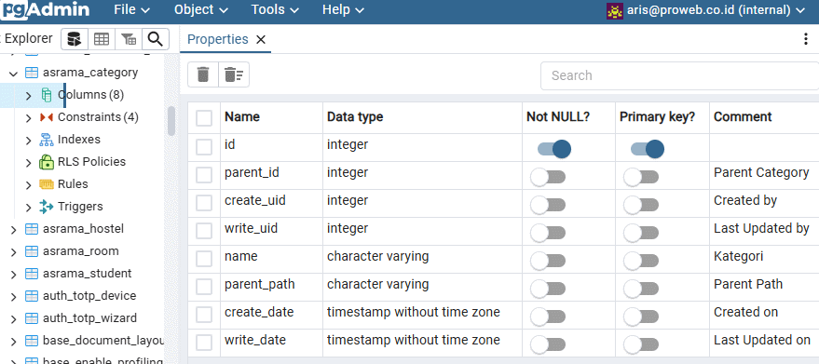Close the Properties tab
The height and width of the screenshot is (364, 819).
(261, 40)
